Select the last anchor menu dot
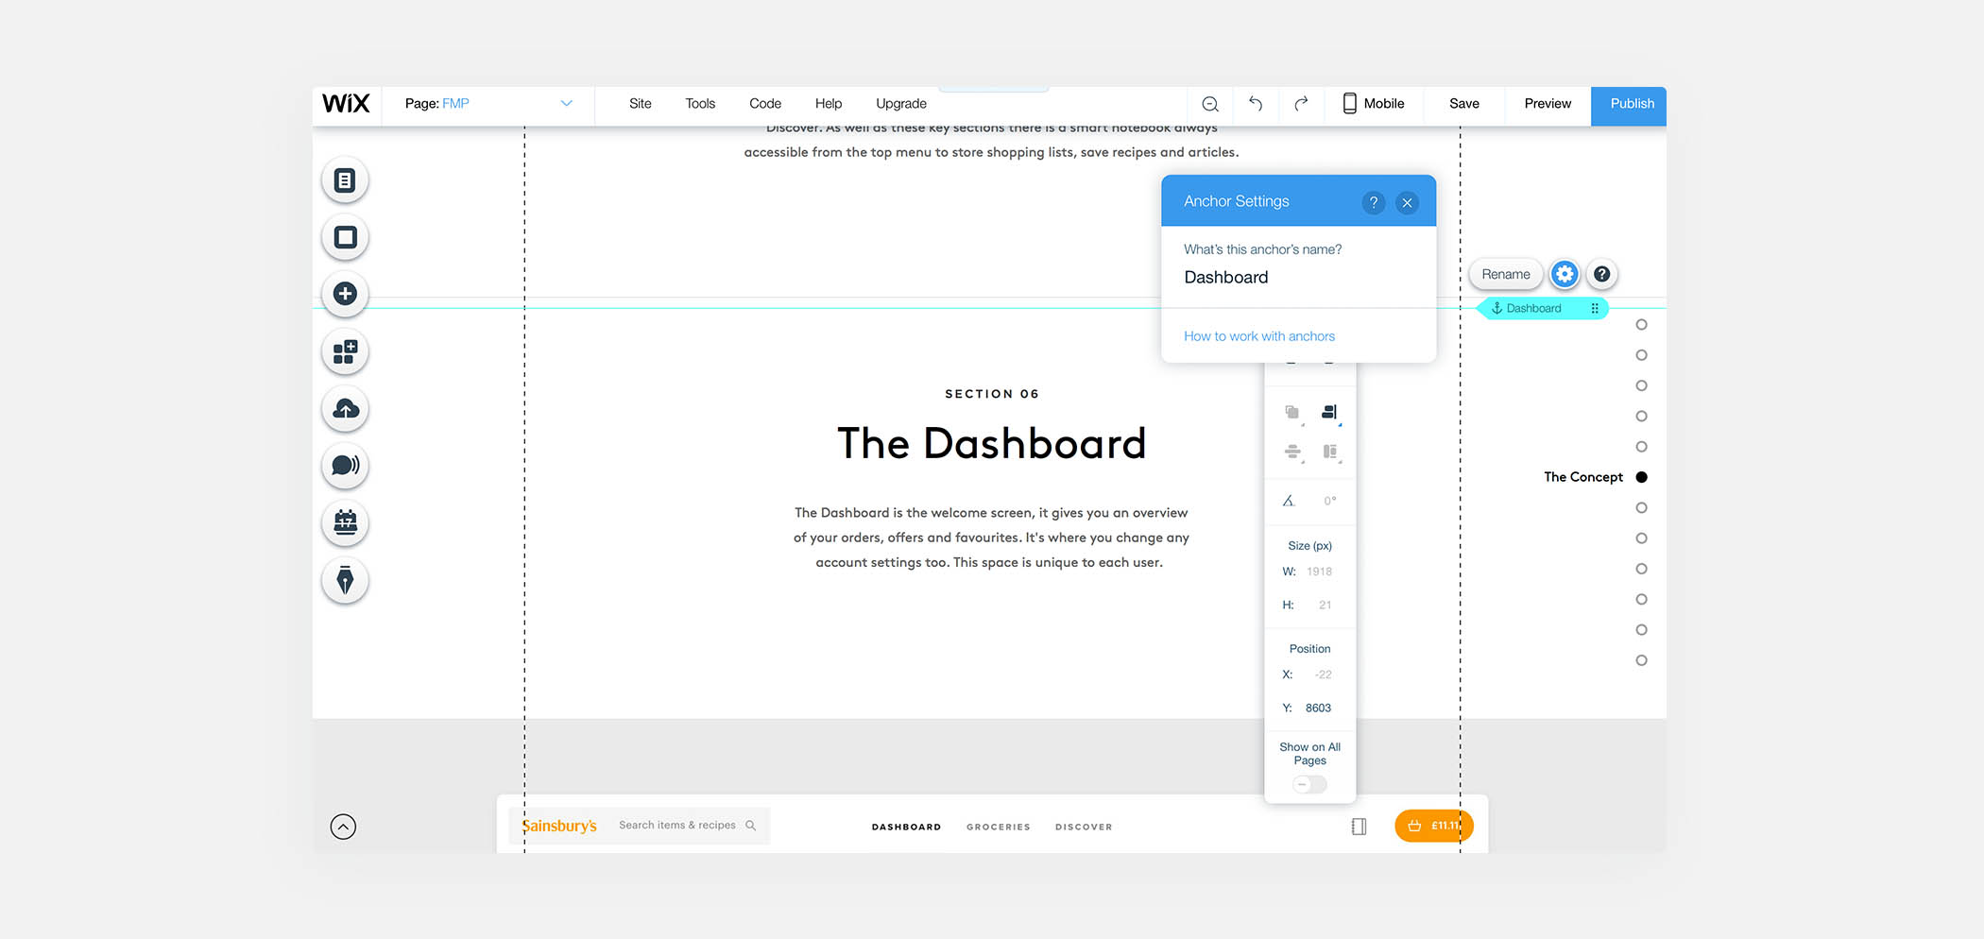1984x939 pixels. tap(1641, 660)
